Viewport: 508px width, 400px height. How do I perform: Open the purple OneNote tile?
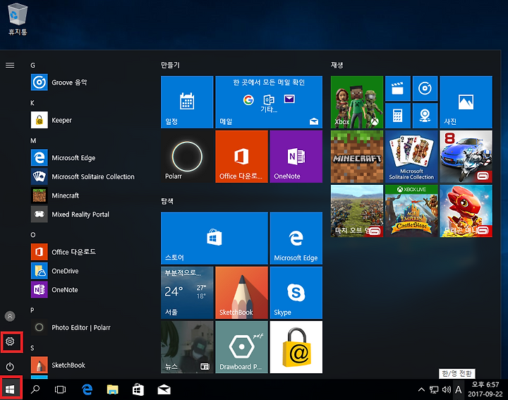click(x=296, y=157)
